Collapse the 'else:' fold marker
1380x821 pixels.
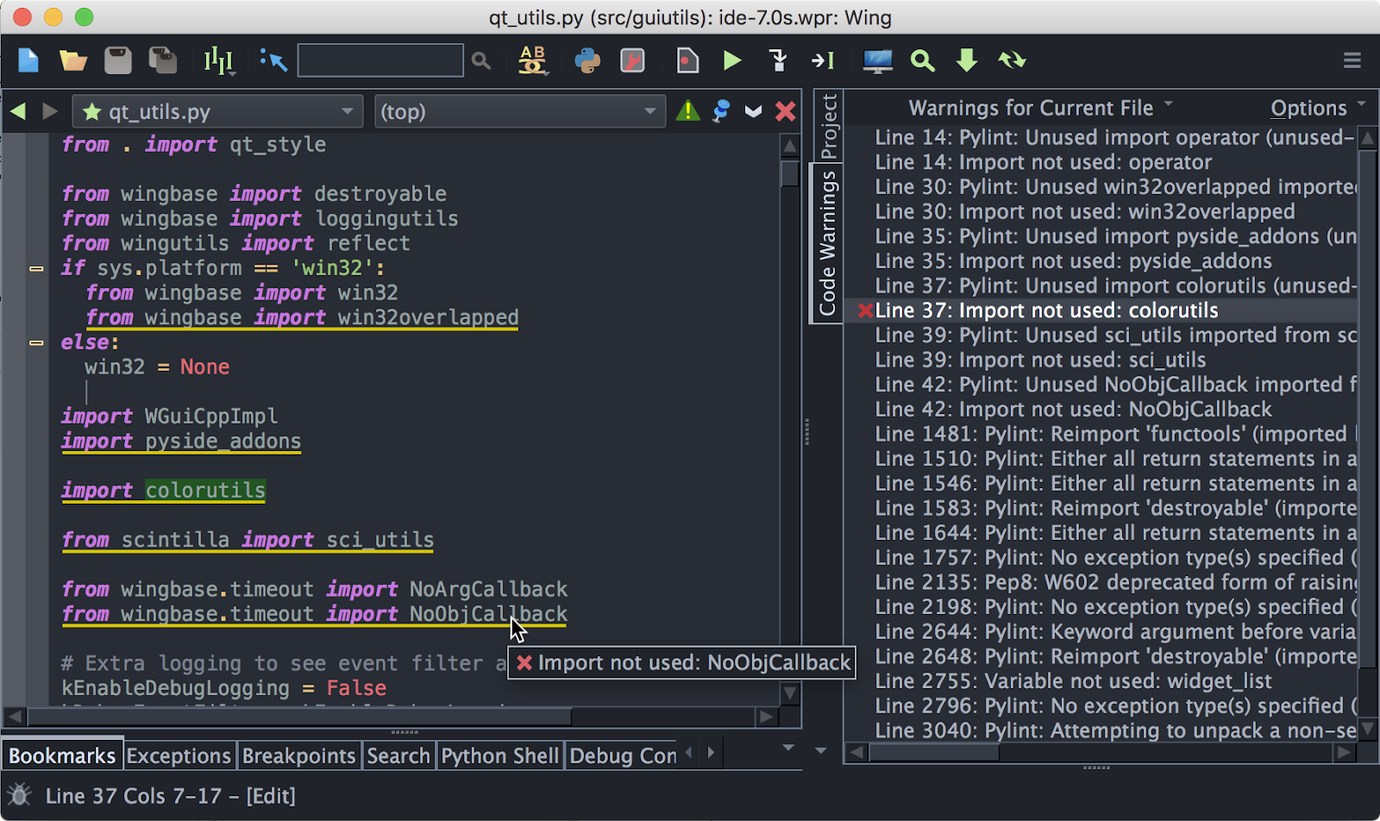36,342
